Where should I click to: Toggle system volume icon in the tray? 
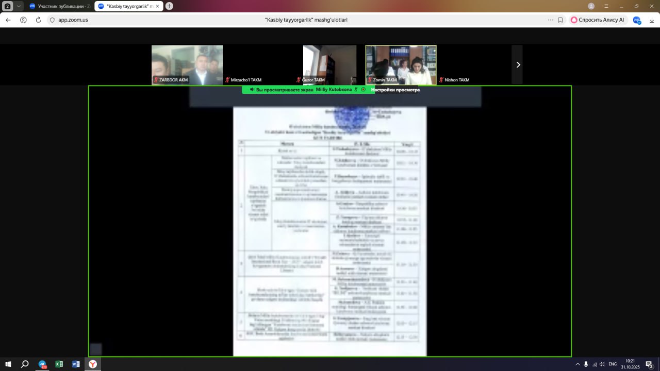(x=602, y=364)
